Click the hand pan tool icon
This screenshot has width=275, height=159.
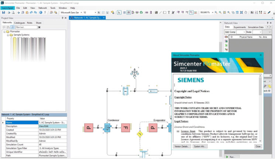pyautogui.click(x=246, y=13)
